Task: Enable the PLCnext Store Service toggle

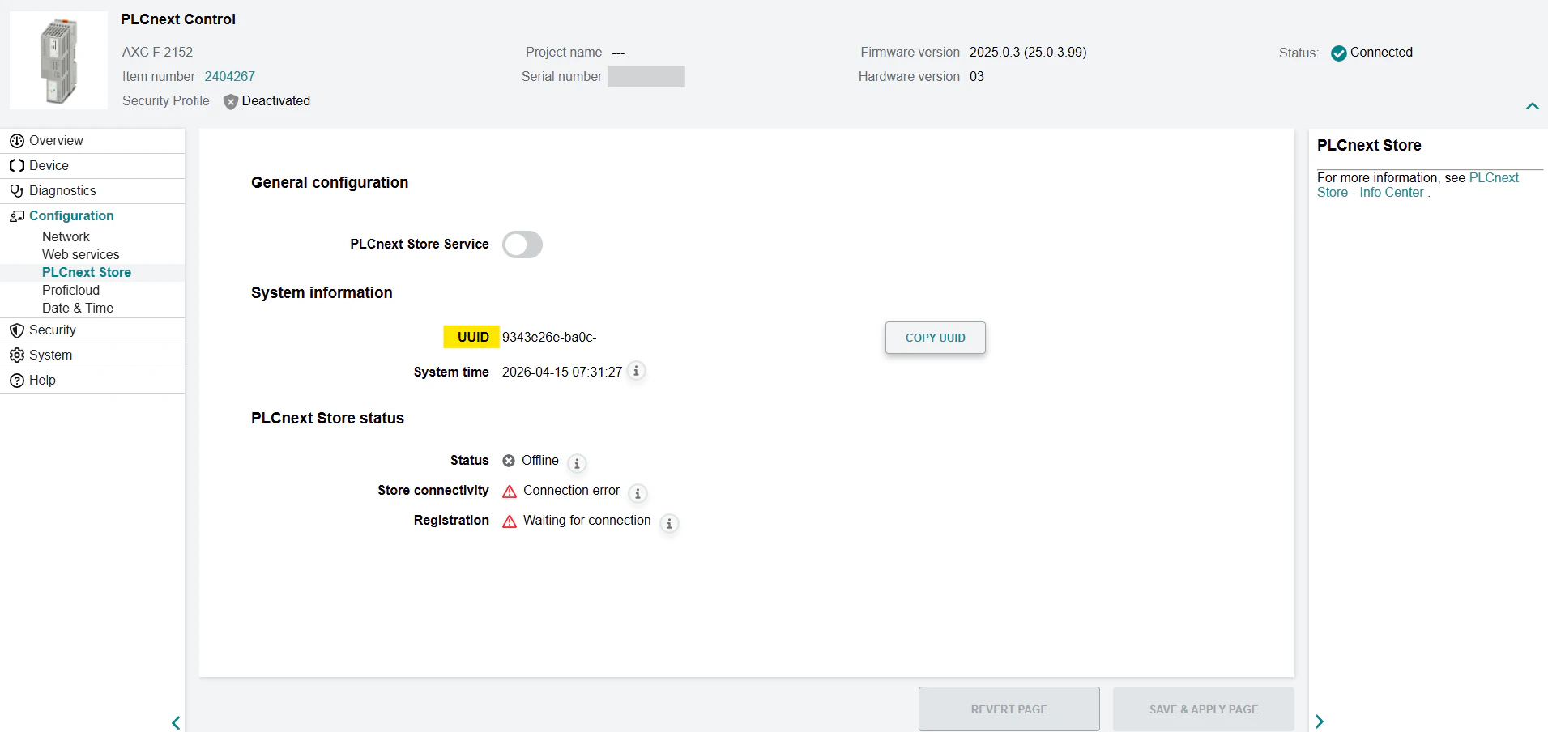Action: [522, 245]
